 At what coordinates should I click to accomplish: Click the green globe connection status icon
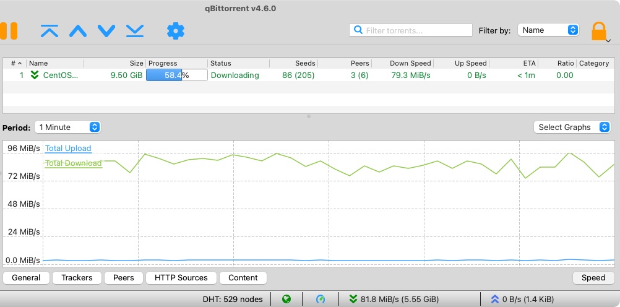(x=286, y=300)
